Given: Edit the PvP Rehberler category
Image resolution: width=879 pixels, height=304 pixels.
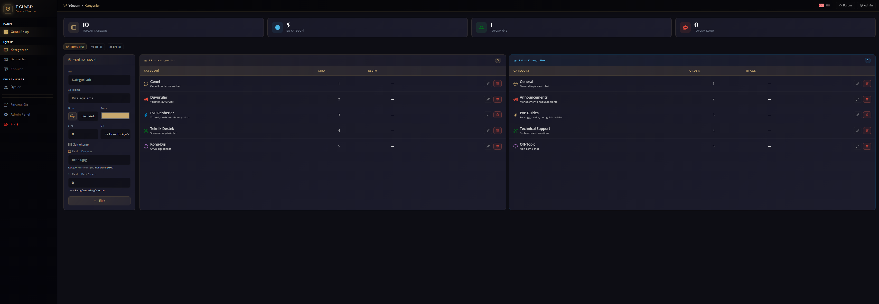Looking at the screenshot, I should click(488, 115).
